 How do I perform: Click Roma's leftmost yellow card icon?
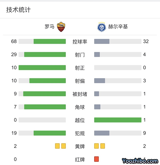point(57,146)
